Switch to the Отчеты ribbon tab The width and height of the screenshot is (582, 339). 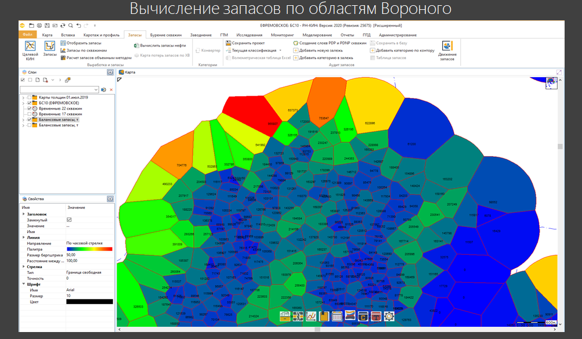(348, 35)
